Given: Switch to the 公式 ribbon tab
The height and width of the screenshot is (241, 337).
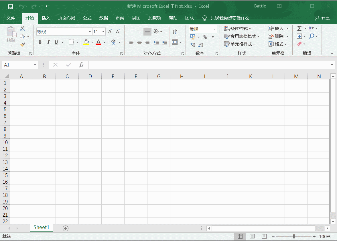Looking at the screenshot, I should click(87, 18).
